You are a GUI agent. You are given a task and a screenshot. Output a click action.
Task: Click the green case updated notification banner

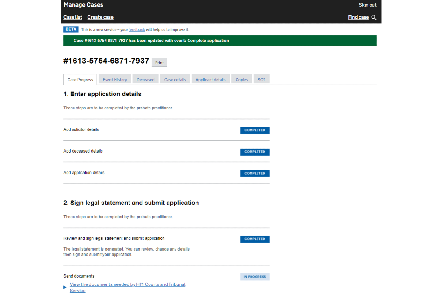point(220,41)
